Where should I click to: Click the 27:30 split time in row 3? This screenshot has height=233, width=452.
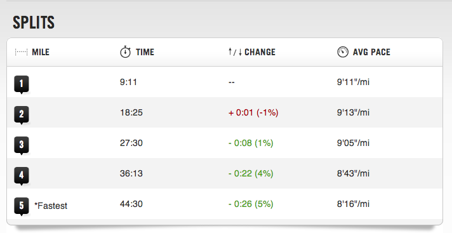pos(131,143)
